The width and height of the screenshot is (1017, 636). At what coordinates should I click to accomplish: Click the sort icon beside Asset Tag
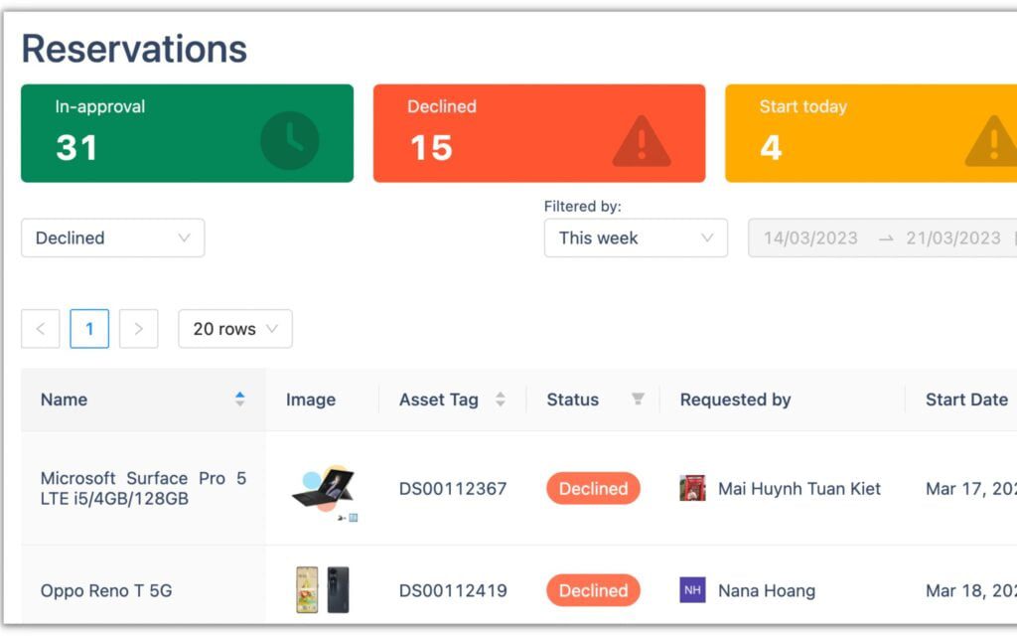[503, 398]
